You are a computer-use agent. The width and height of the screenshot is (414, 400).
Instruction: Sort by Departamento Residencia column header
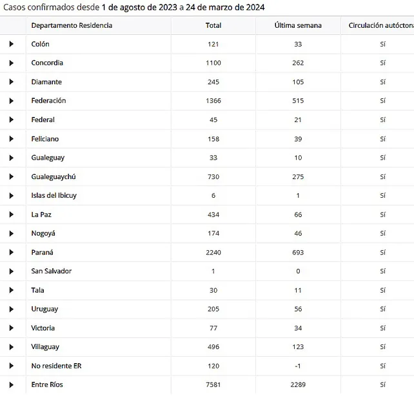[x=72, y=25]
